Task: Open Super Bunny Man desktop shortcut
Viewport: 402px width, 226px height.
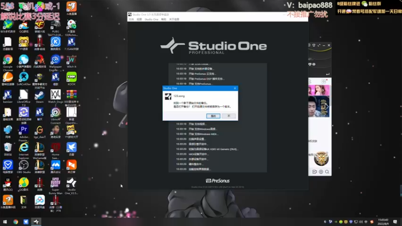Action: 55,186
